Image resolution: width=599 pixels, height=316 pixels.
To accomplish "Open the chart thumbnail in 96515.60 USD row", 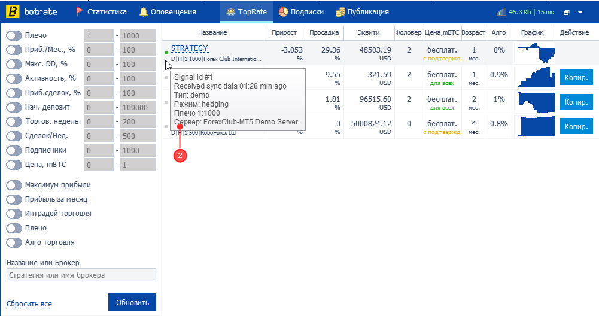I will click(536, 102).
